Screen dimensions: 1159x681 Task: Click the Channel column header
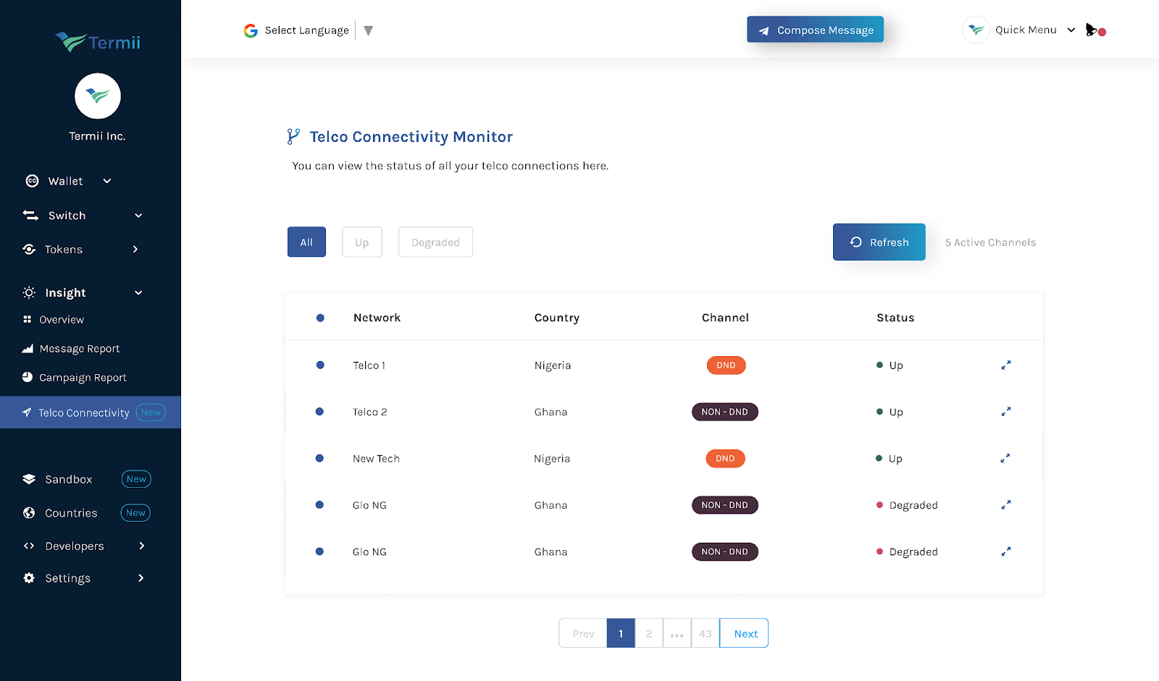[x=725, y=318]
